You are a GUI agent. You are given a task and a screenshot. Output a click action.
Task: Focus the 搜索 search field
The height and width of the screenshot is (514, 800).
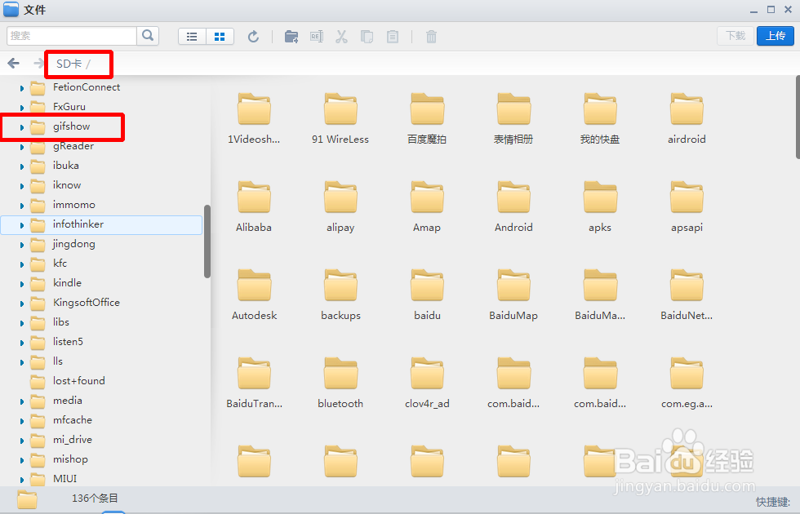(72, 36)
